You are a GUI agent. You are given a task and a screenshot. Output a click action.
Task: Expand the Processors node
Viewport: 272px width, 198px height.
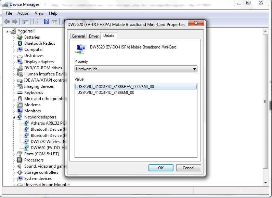[x=14, y=160]
